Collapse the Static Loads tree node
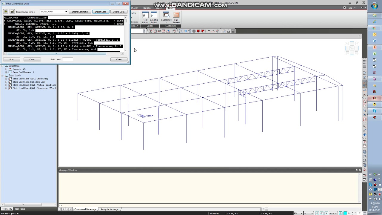Screen dimensions: 382x215 coord(3,76)
